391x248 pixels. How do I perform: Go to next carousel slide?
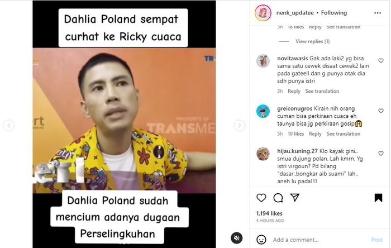[240, 125]
